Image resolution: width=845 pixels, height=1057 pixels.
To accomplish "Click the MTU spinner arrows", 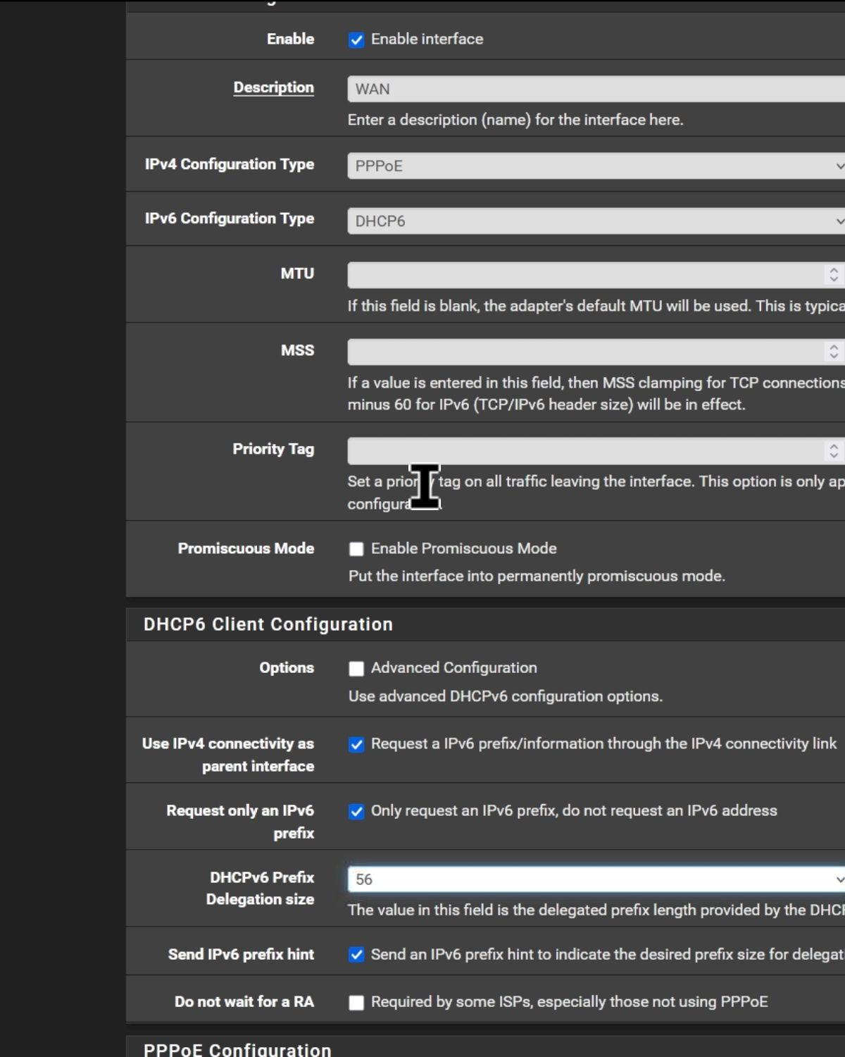I will coord(834,275).
